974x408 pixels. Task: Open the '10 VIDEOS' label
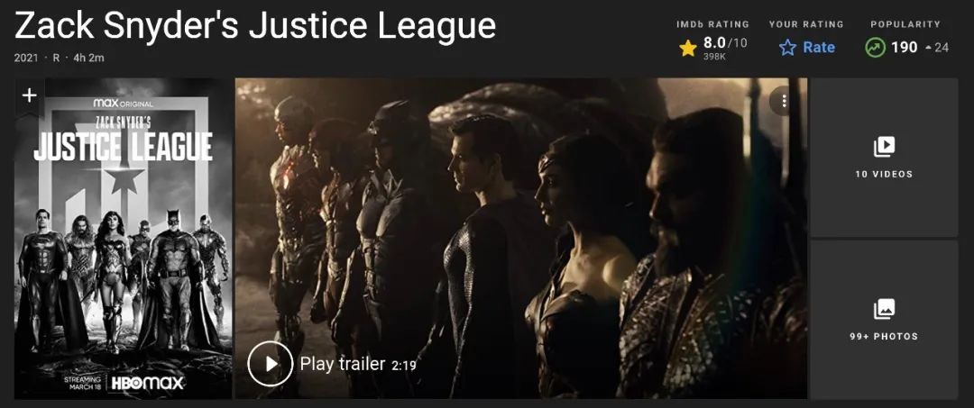point(884,174)
